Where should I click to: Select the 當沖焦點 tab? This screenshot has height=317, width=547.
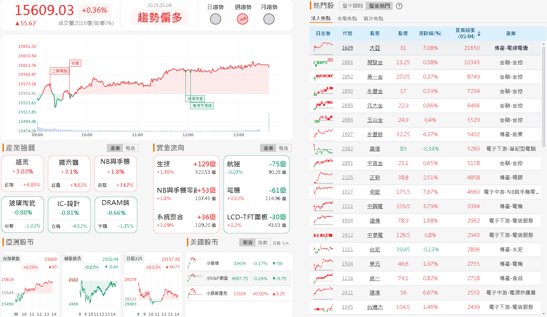373,19
